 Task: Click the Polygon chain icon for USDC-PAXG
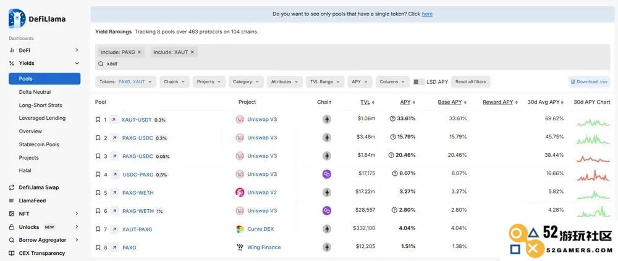click(x=327, y=174)
